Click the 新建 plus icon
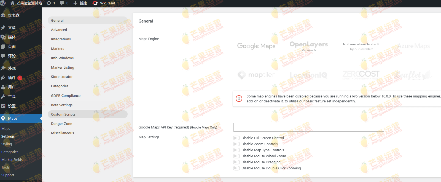Image resolution: width=441 pixels, height=182 pixels. tap(75, 3)
